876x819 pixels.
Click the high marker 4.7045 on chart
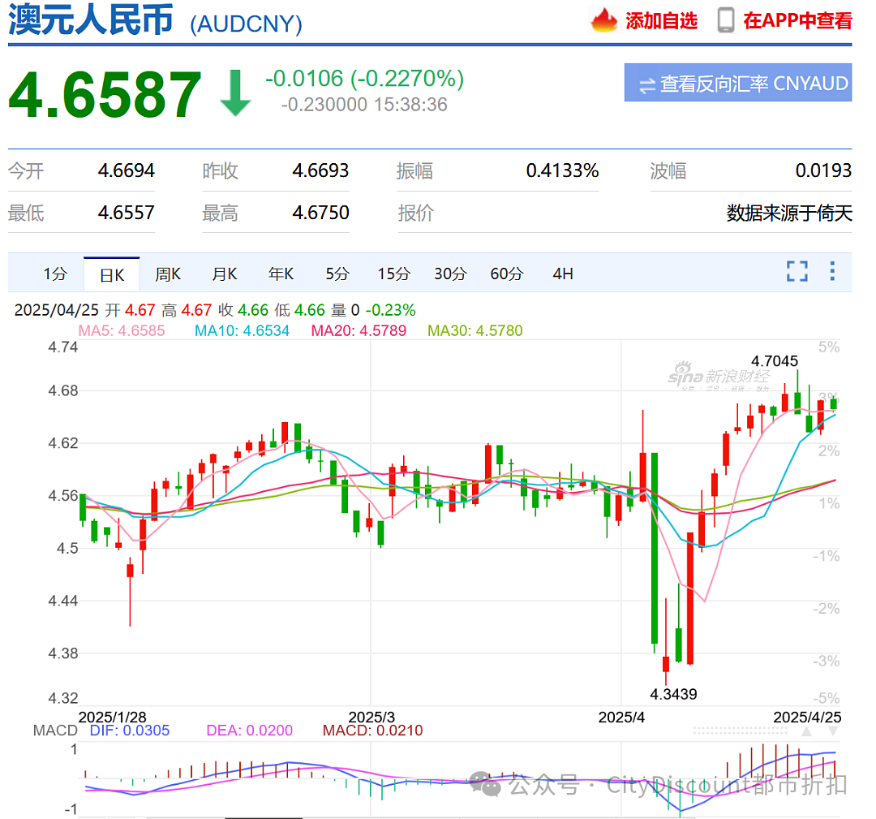tap(775, 361)
